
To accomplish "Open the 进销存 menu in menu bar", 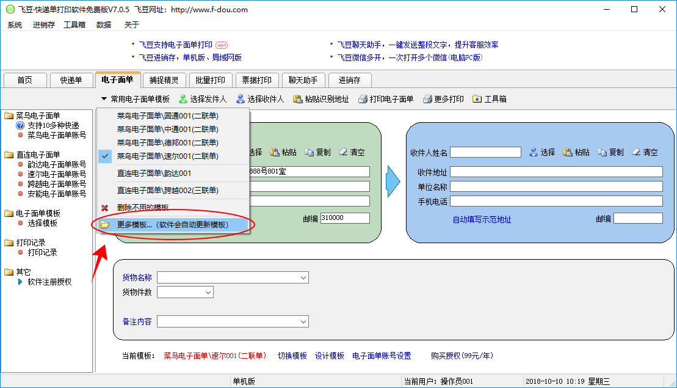I will pos(43,24).
